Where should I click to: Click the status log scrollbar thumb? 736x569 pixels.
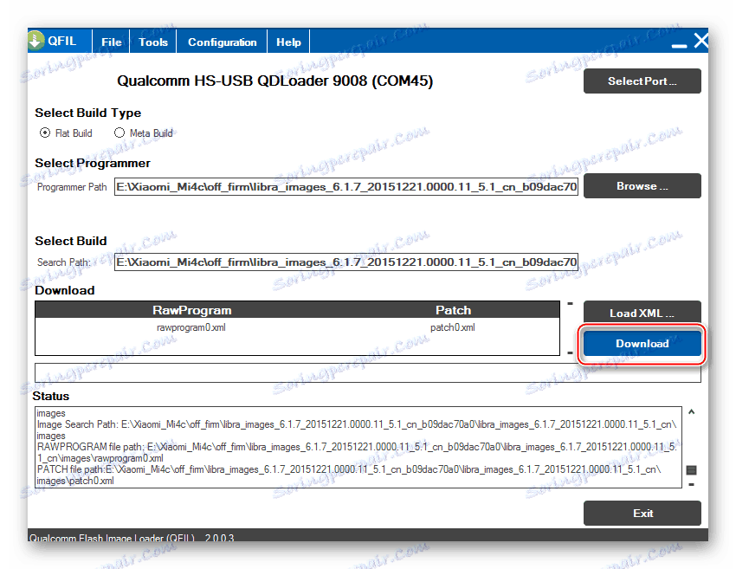(x=692, y=470)
